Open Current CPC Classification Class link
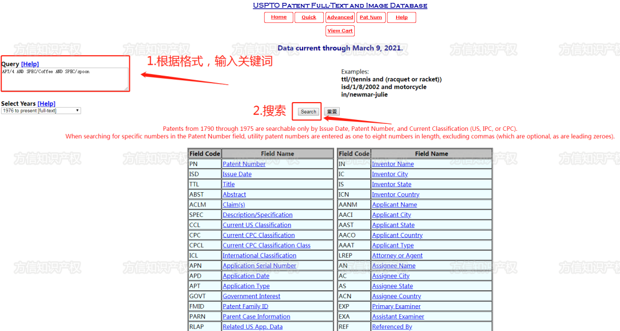620x331 pixels. (266, 246)
